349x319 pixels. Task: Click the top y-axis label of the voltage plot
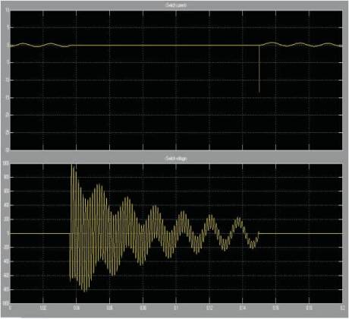(x=6, y=163)
